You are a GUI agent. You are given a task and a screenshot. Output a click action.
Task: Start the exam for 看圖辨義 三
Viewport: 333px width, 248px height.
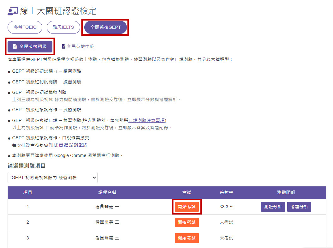pyautogui.click(x=187, y=238)
